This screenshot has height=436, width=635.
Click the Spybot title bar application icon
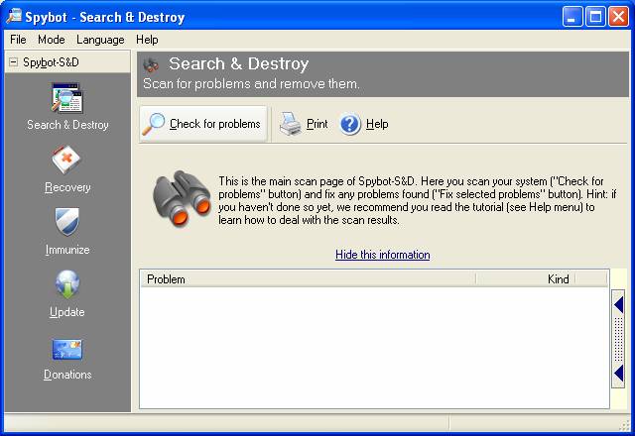[13, 16]
